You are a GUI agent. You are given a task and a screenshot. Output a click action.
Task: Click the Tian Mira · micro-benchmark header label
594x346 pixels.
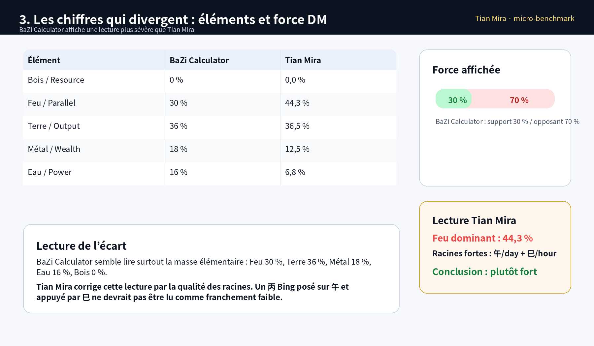(x=525, y=18)
